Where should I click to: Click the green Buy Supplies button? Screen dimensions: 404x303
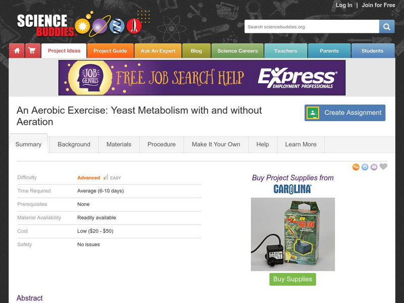pos(293,279)
